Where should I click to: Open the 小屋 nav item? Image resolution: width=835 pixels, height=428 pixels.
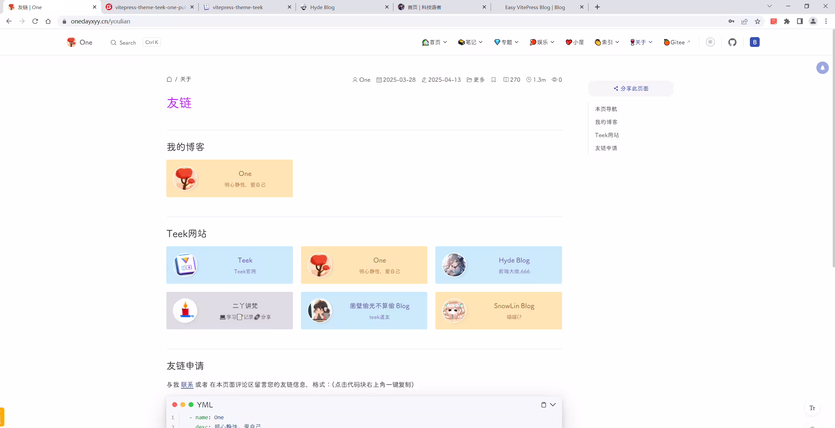[575, 42]
